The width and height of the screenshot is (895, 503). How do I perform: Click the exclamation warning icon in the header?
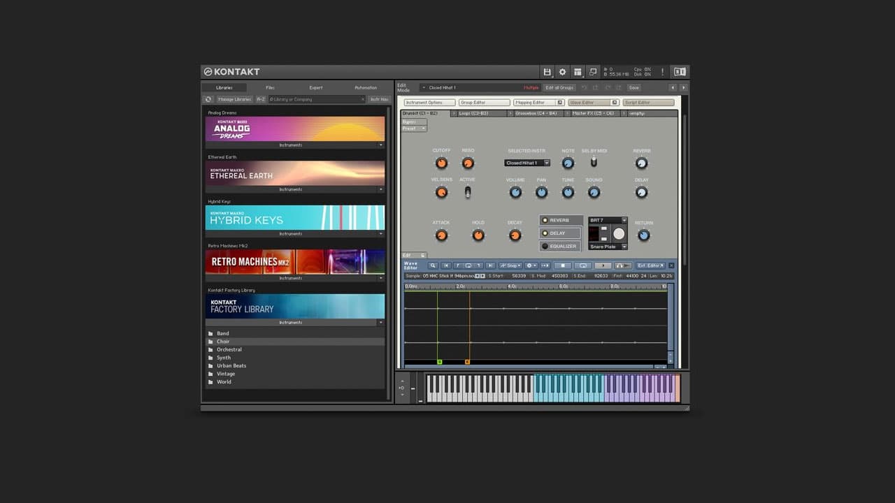pyautogui.click(x=661, y=72)
